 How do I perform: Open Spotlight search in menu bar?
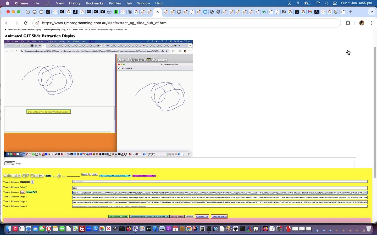(x=326, y=3)
